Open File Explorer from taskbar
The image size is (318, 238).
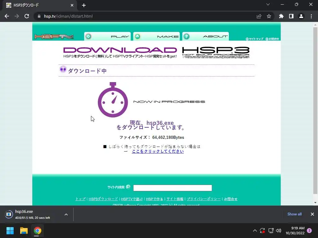tap(24, 231)
